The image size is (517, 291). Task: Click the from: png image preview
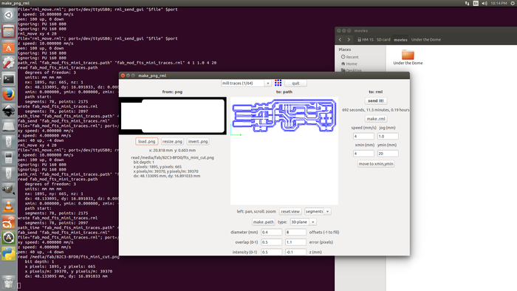172,116
